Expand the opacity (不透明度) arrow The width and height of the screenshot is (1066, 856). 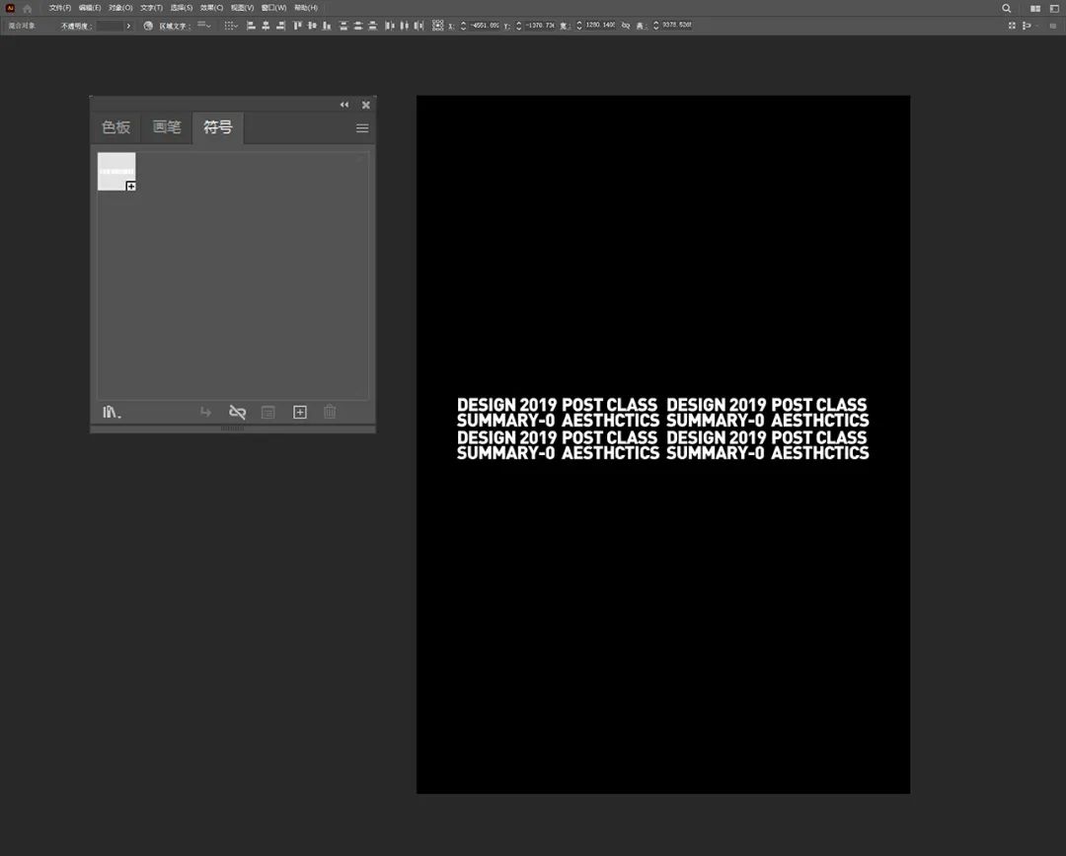(128, 26)
